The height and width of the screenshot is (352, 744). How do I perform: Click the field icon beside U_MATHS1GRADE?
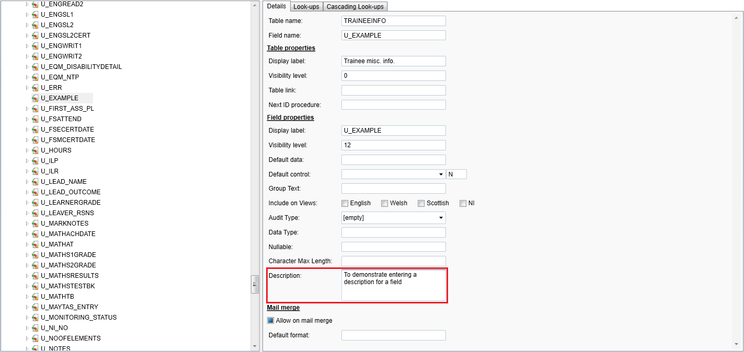(x=35, y=255)
